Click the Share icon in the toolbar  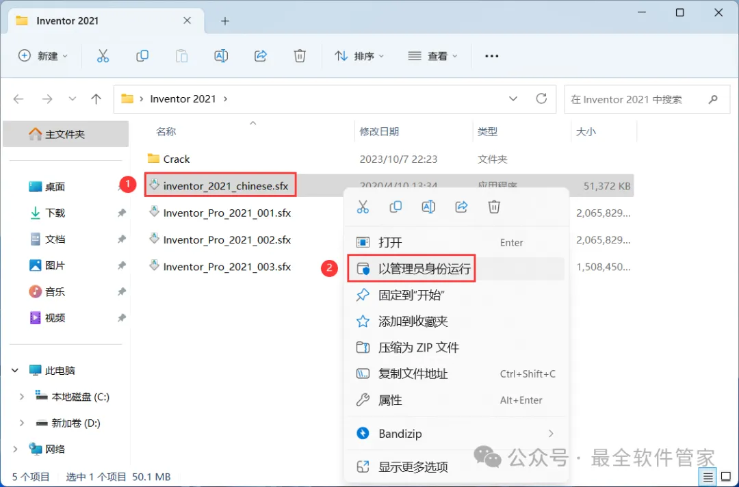click(261, 56)
